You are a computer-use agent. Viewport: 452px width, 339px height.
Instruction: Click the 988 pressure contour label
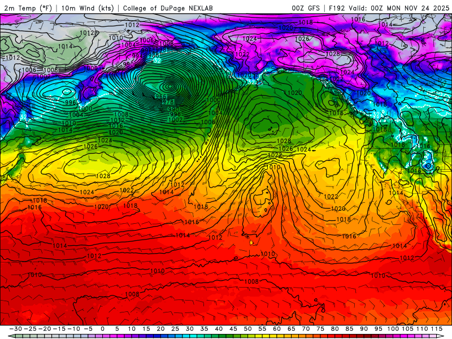point(153,55)
